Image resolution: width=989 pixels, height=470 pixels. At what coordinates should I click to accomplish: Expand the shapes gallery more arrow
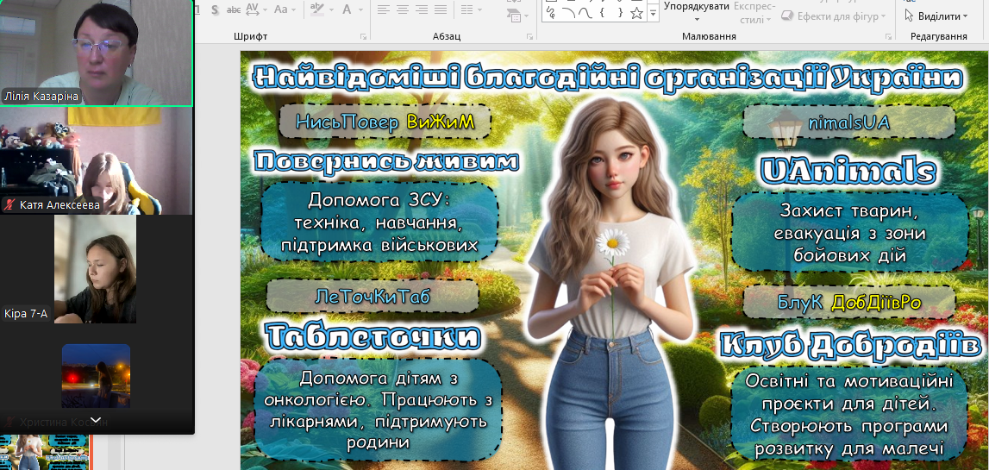(653, 14)
